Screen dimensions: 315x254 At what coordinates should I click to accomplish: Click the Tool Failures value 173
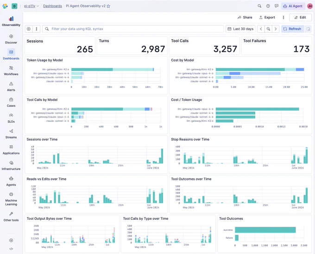302,49
